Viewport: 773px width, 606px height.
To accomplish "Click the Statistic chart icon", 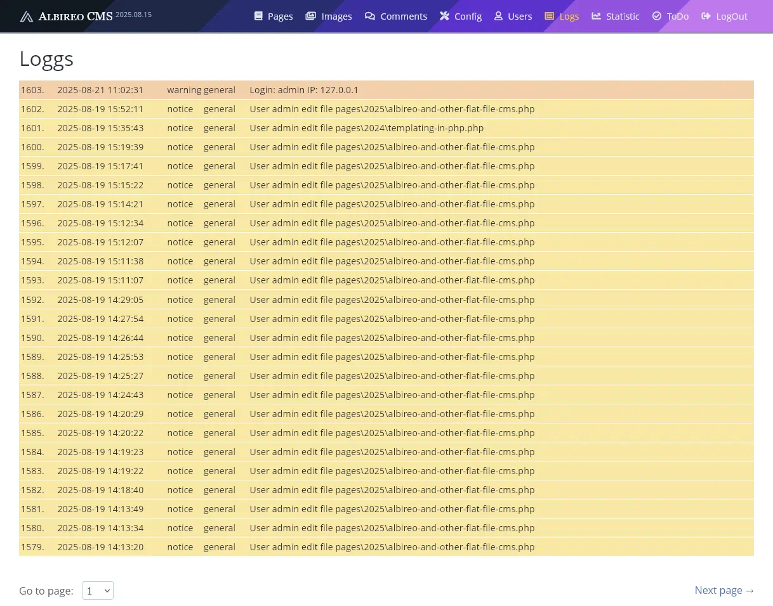I will click(596, 16).
